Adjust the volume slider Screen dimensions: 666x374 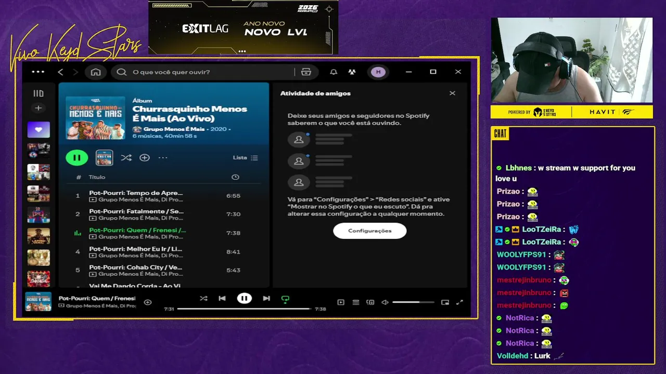pos(413,302)
